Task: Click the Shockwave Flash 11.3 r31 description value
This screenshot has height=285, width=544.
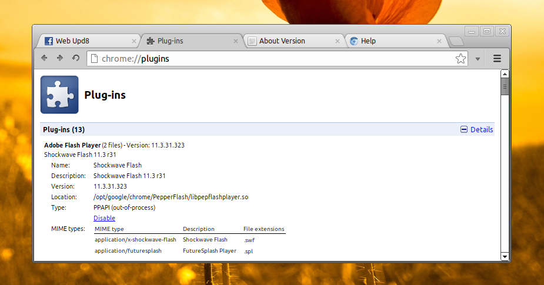Action: tap(129, 176)
